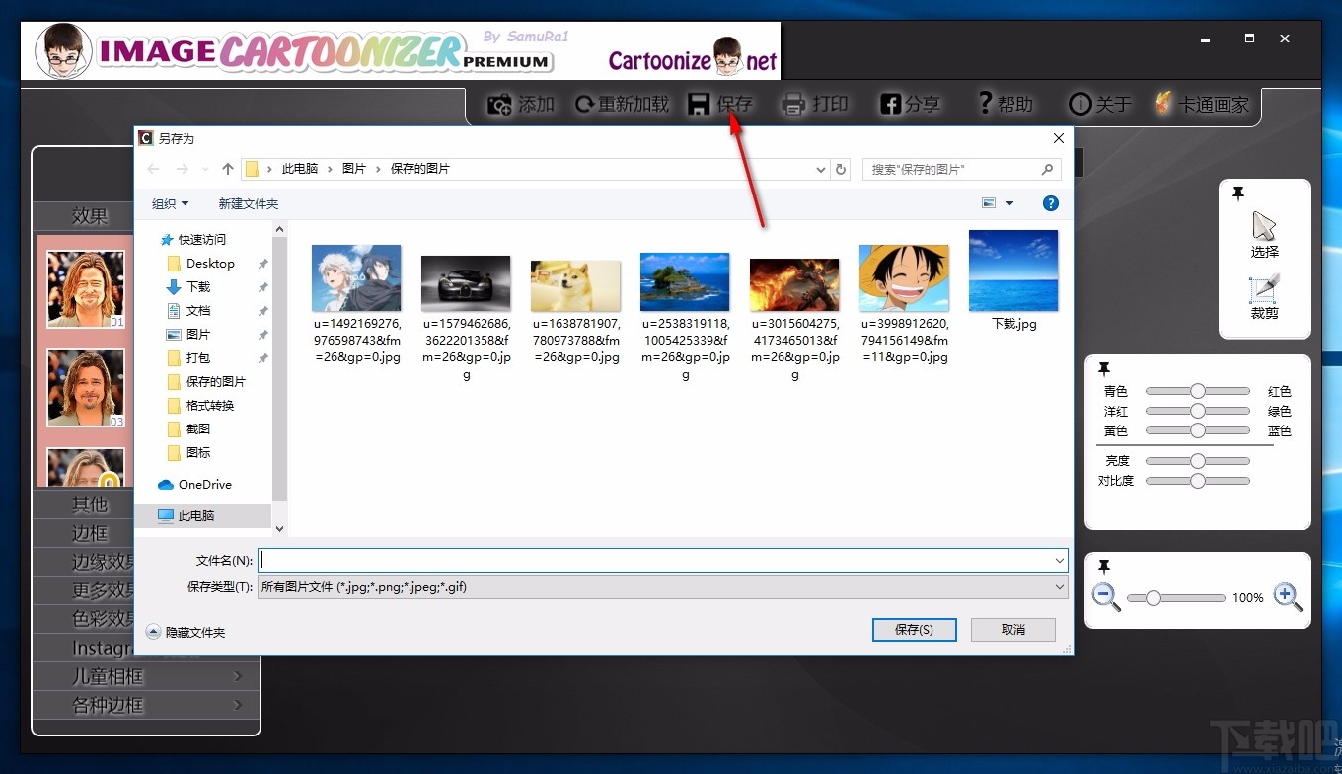Collapse folders via 隐藏文件夹

(186, 632)
